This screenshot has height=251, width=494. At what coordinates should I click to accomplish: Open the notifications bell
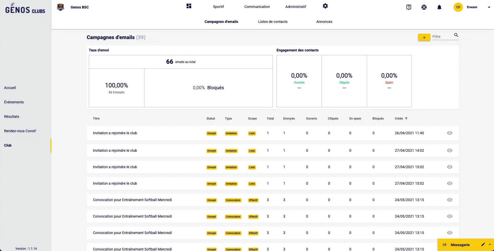(439, 7)
